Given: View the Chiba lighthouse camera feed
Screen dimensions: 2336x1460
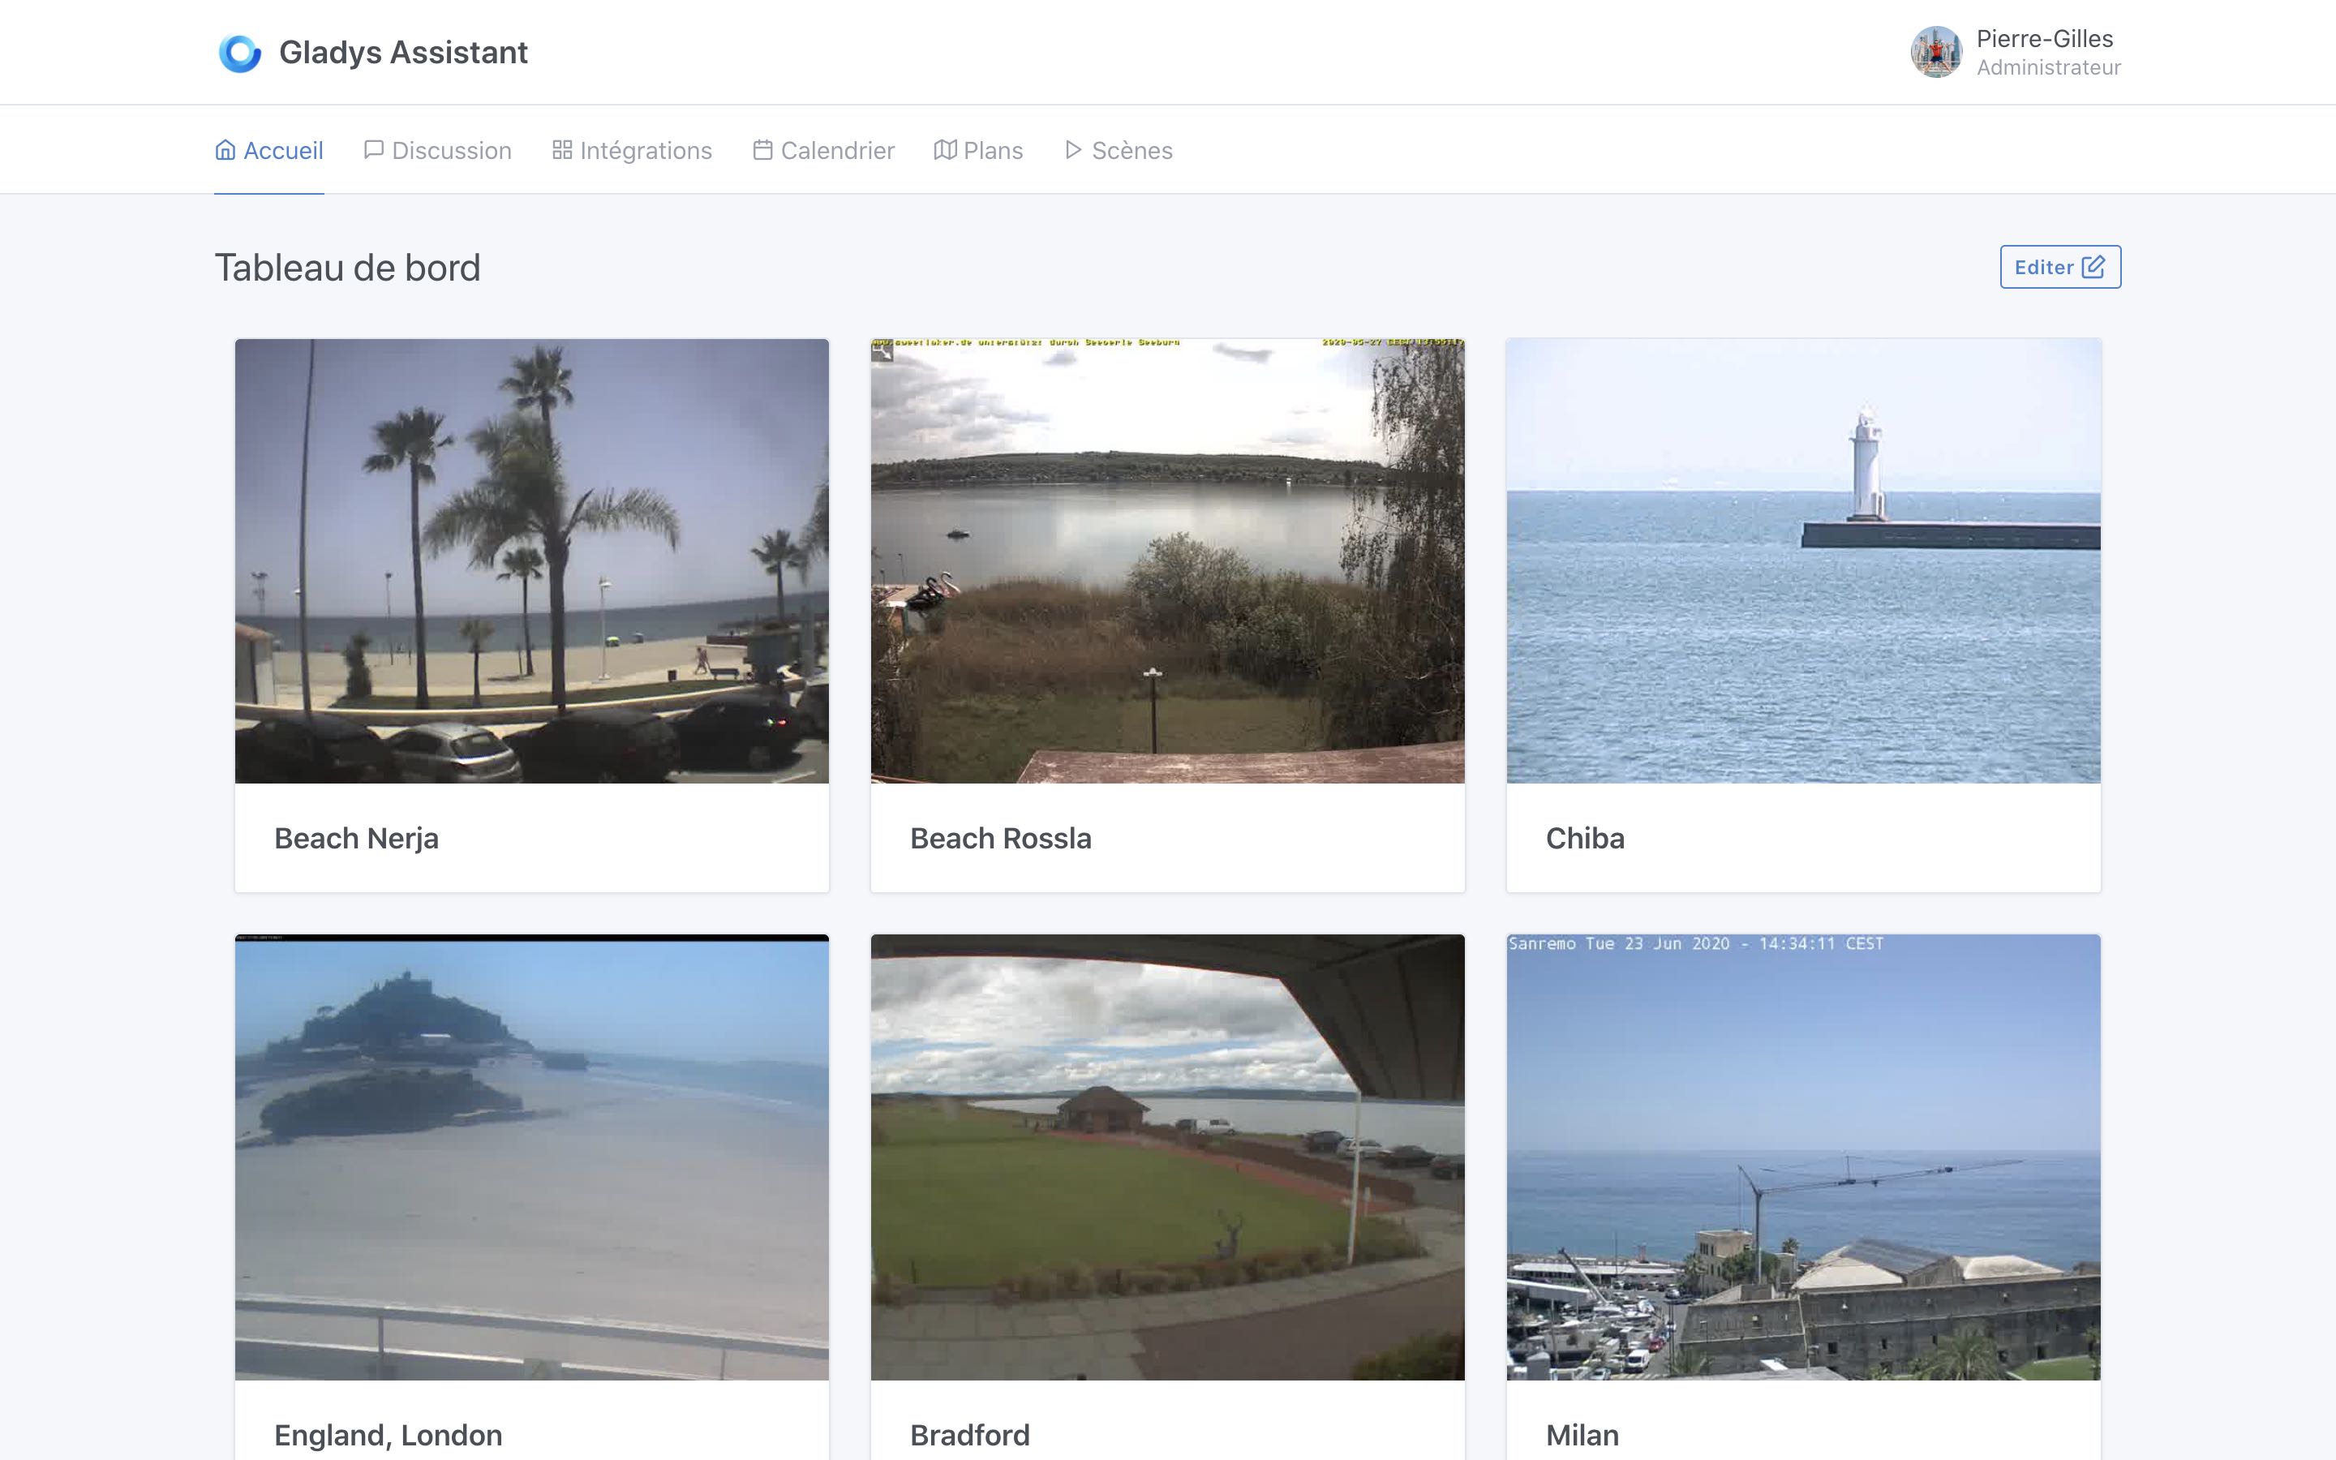Looking at the screenshot, I should coord(1802,560).
